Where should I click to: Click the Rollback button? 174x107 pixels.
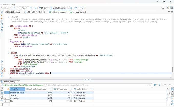(x=5, y=8)
